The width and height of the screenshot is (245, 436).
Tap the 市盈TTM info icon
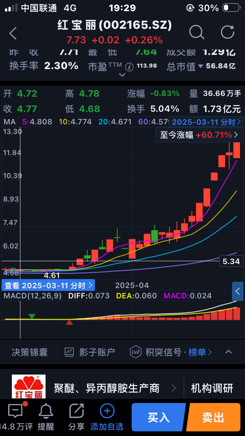[129, 67]
